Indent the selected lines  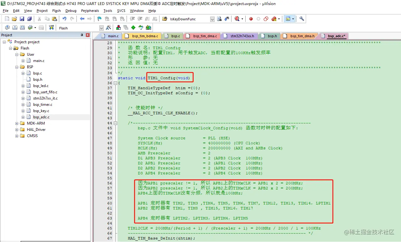[133, 19]
